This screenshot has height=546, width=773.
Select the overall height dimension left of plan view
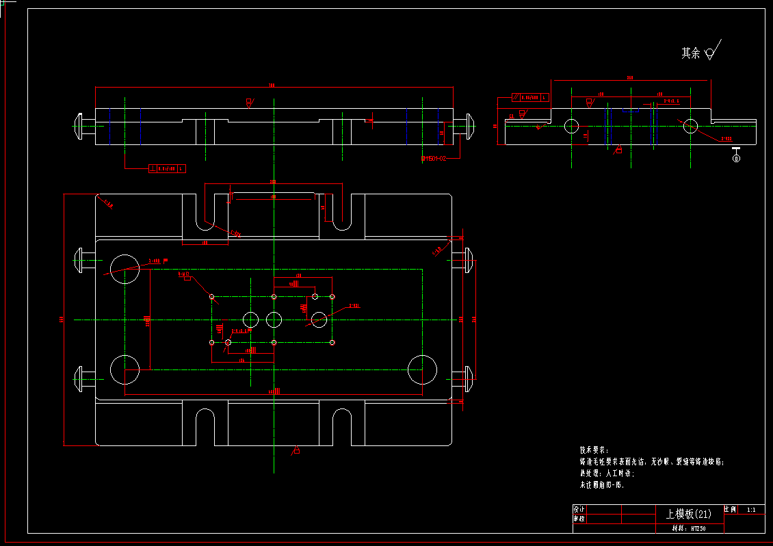[x=62, y=320]
